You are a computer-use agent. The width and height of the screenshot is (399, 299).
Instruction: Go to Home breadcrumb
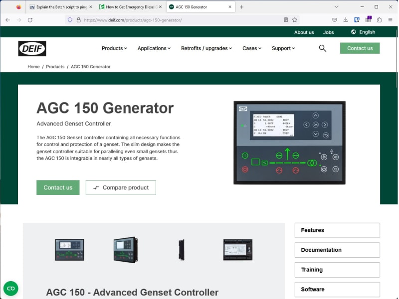[33, 67]
